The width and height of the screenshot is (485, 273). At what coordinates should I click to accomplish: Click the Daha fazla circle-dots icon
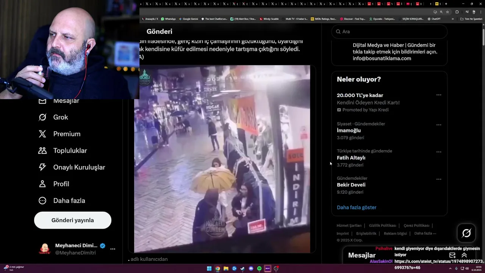pyautogui.click(x=42, y=201)
